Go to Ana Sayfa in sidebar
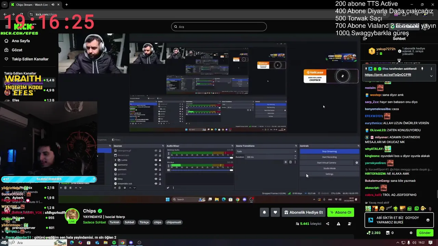Image resolution: width=438 pixels, height=246 pixels. (21, 41)
